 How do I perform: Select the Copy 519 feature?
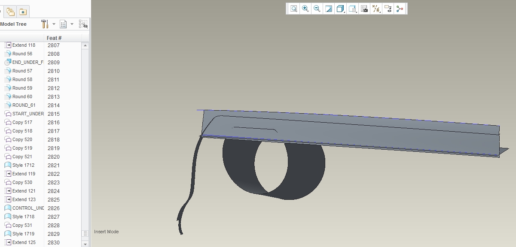click(22, 148)
